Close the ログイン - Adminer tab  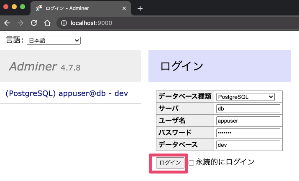(x=124, y=8)
